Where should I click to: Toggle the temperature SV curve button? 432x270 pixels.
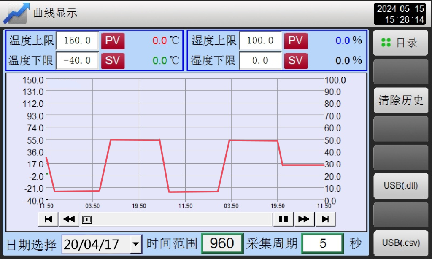[113, 60]
